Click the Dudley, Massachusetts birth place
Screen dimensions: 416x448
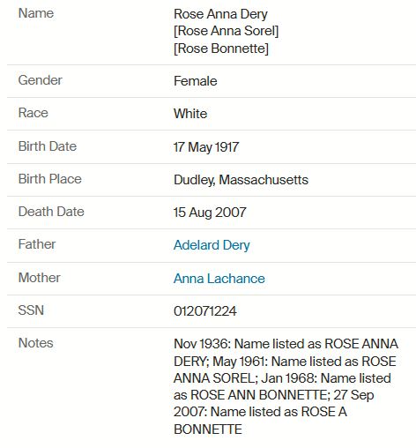(x=241, y=180)
